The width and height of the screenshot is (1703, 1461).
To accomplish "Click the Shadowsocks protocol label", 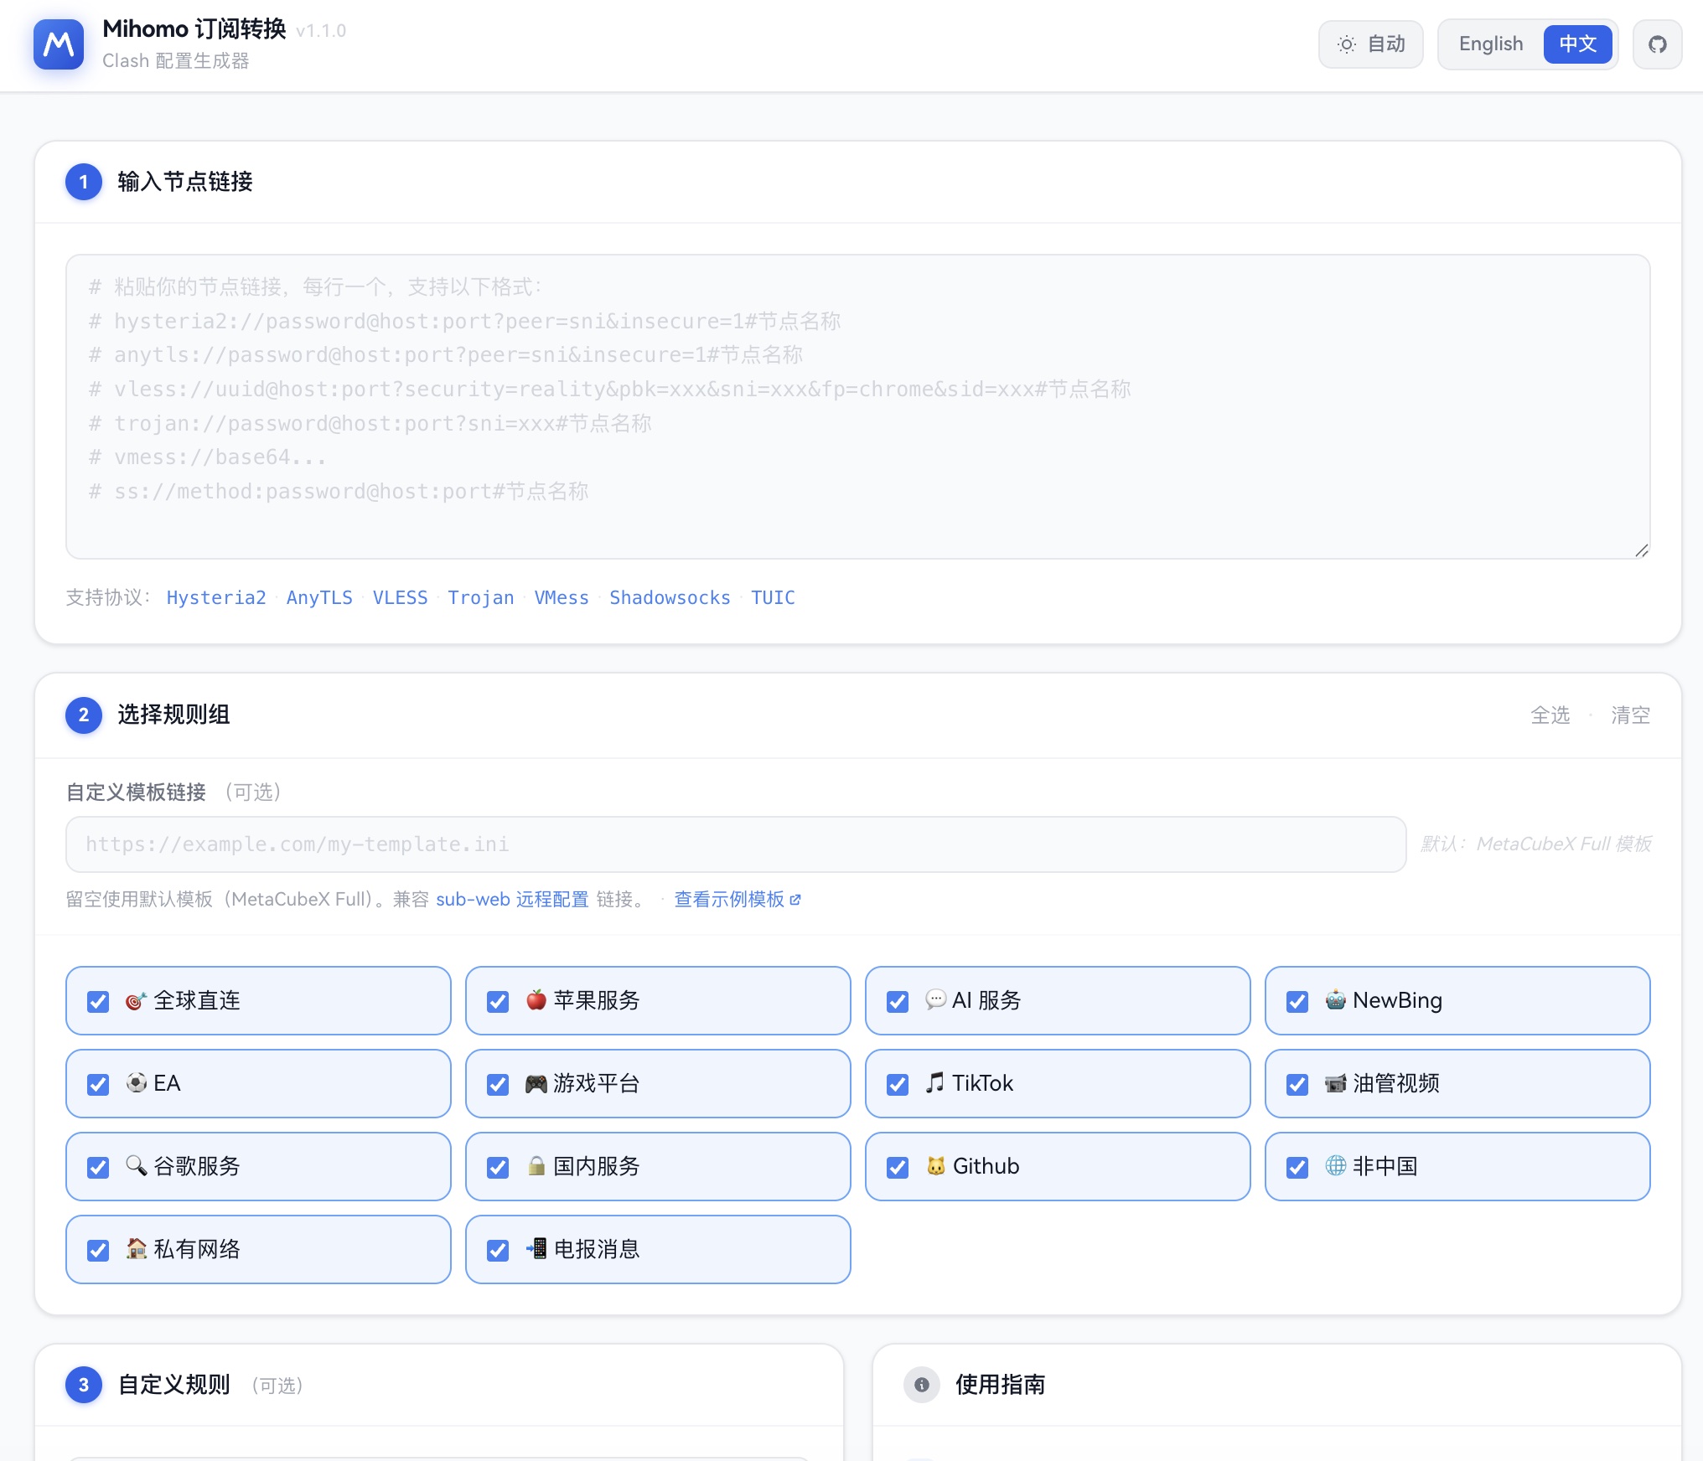I will [x=670, y=597].
